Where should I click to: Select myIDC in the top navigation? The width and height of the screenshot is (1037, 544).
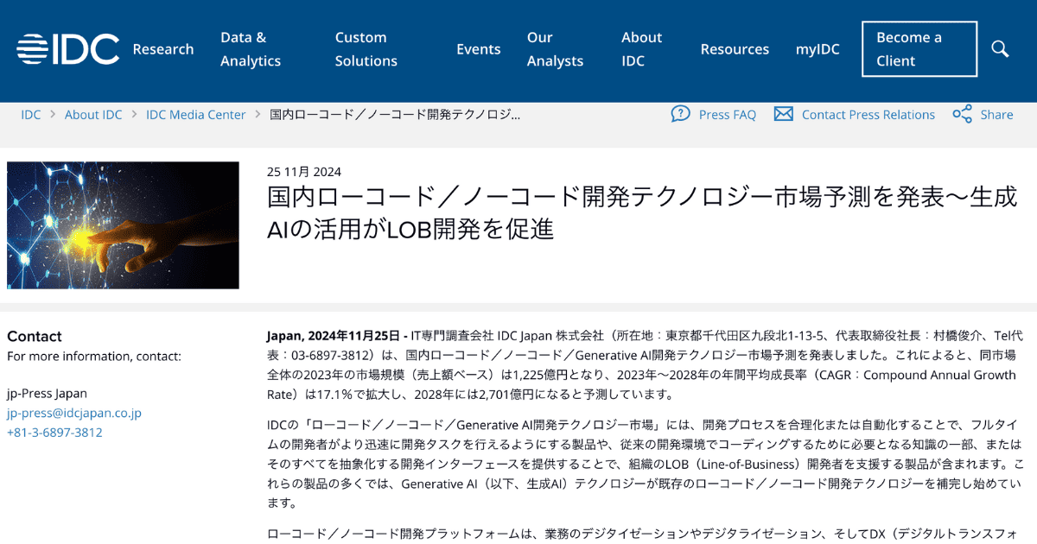click(818, 49)
